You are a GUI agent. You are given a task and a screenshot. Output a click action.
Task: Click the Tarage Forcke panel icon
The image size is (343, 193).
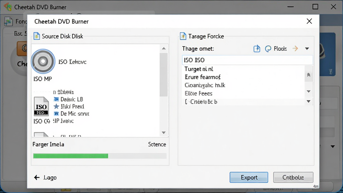(x=183, y=36)
